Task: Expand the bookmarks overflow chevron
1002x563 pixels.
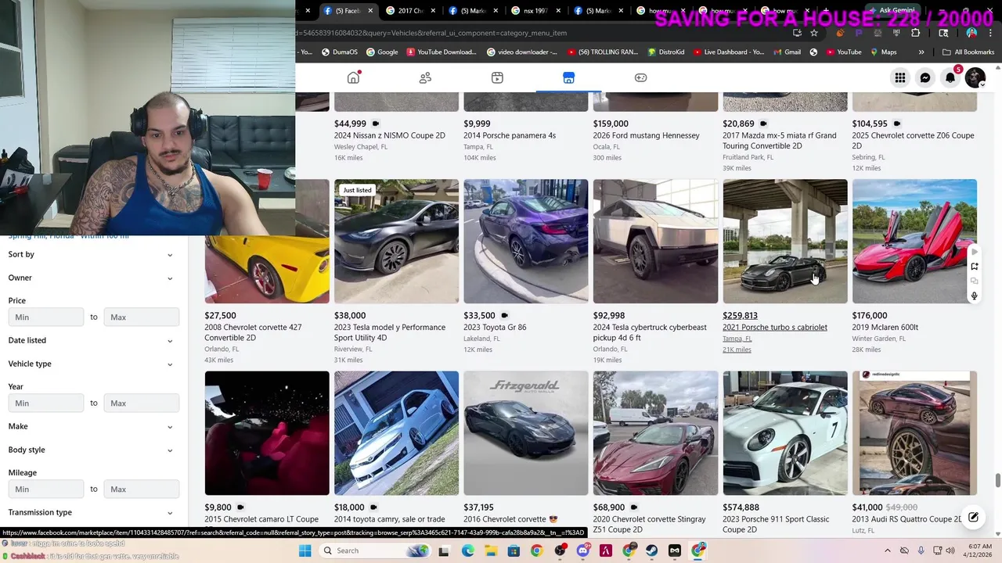Action: (921, 52)
